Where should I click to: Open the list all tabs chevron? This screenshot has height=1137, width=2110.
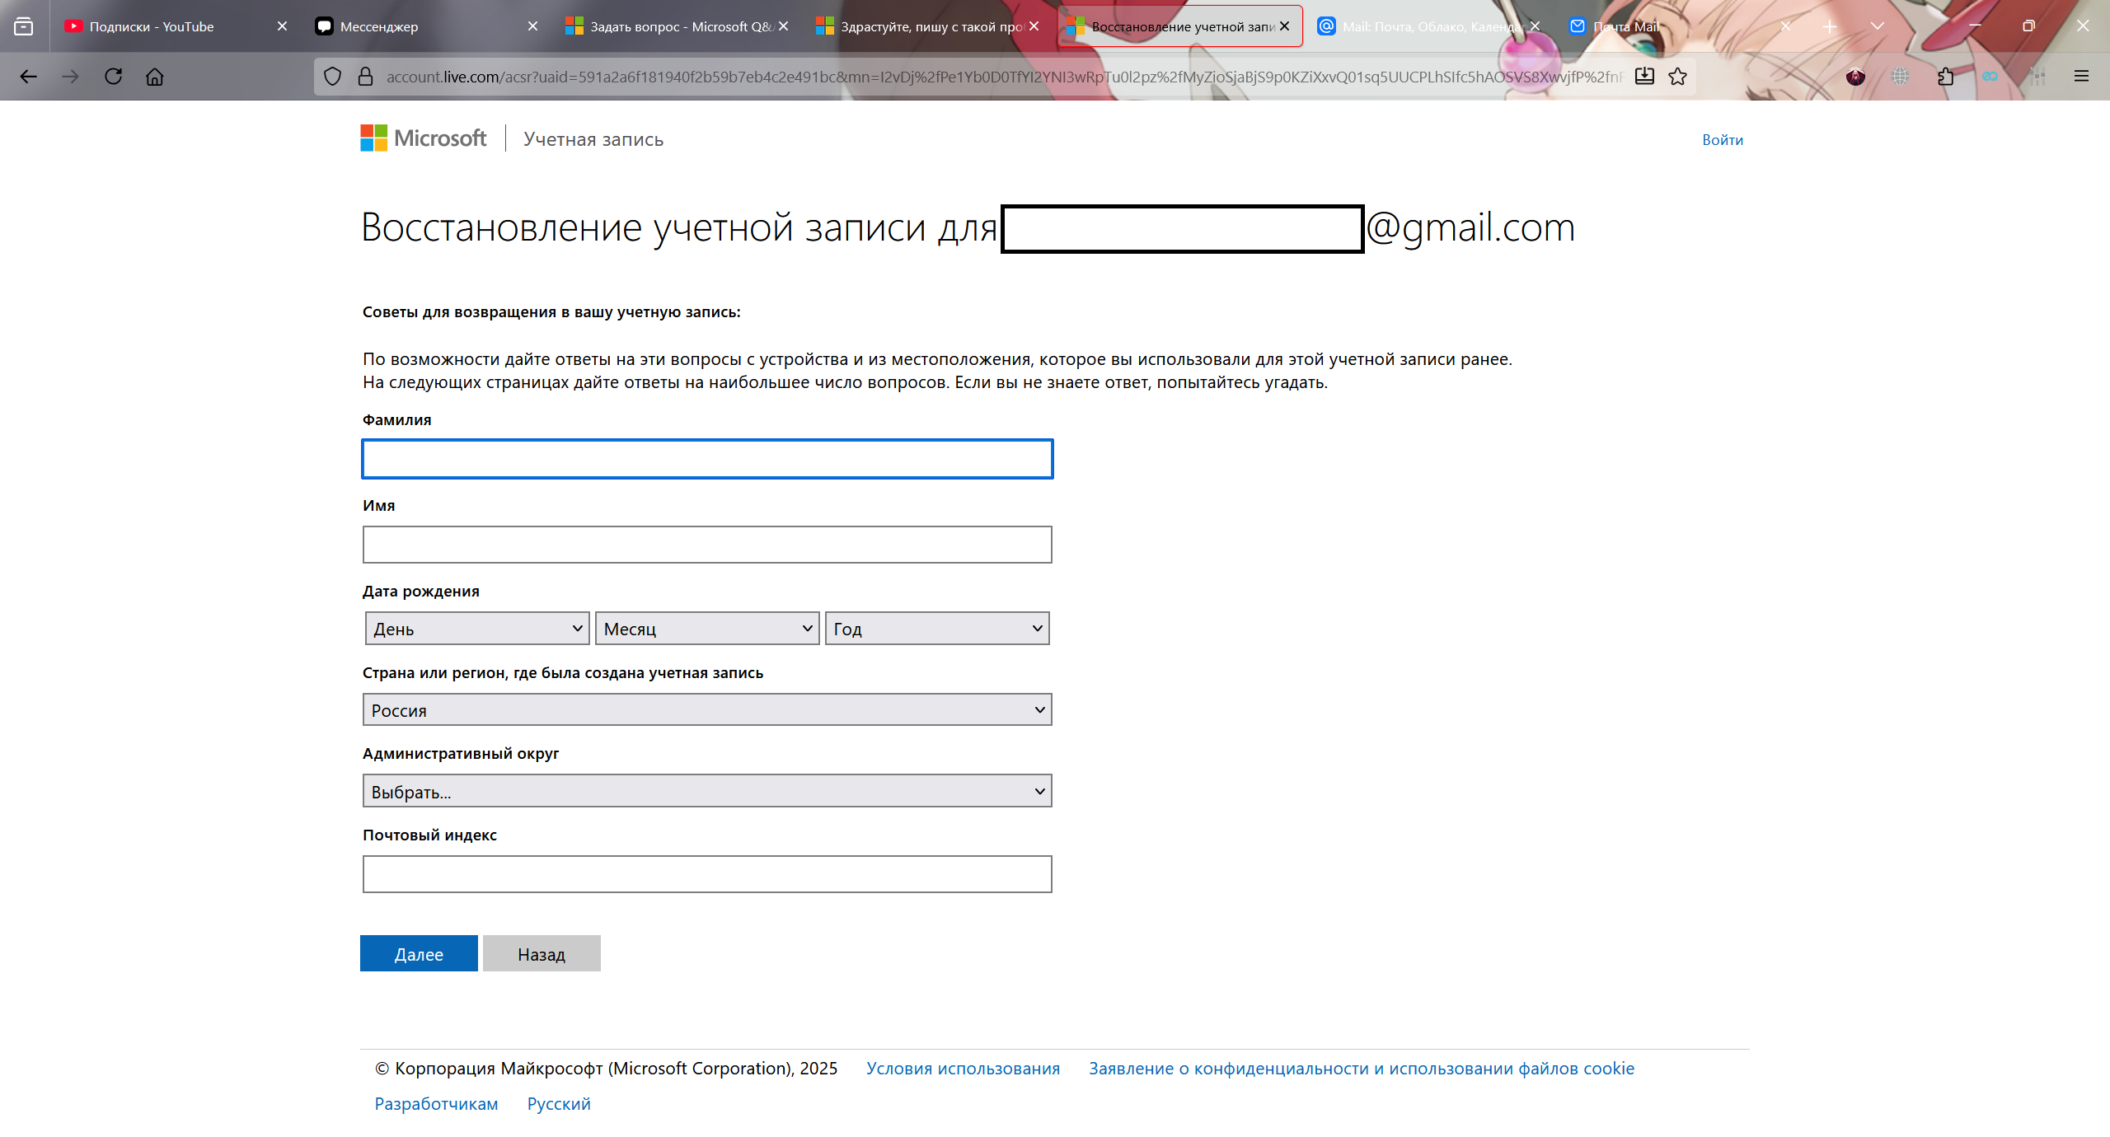point(1878,26)
